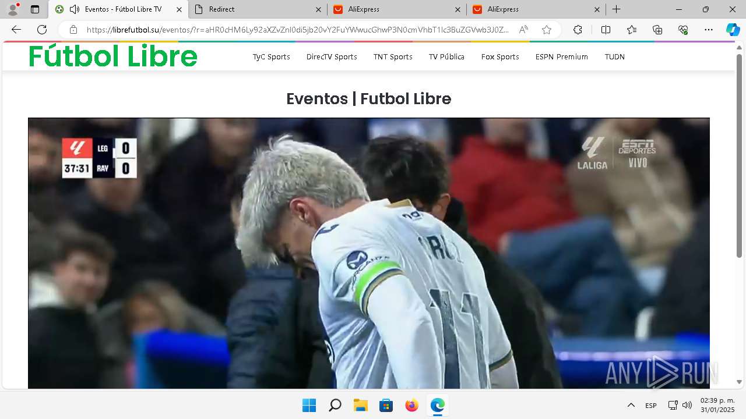Screen dimensions: 746x419
Task: Open the clock and date panel
Action: 717,405
